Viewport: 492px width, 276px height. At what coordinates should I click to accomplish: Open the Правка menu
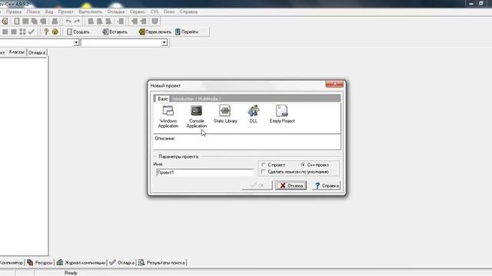(x=14, y=11)
